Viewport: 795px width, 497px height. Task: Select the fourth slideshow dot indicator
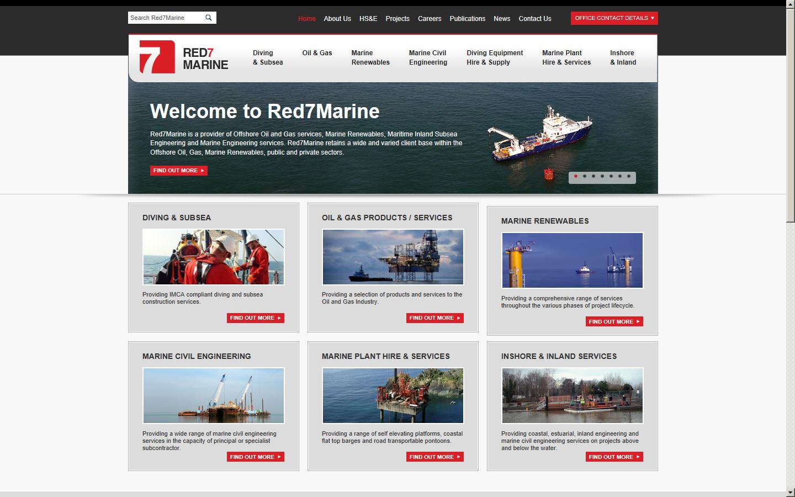[602, 177]
